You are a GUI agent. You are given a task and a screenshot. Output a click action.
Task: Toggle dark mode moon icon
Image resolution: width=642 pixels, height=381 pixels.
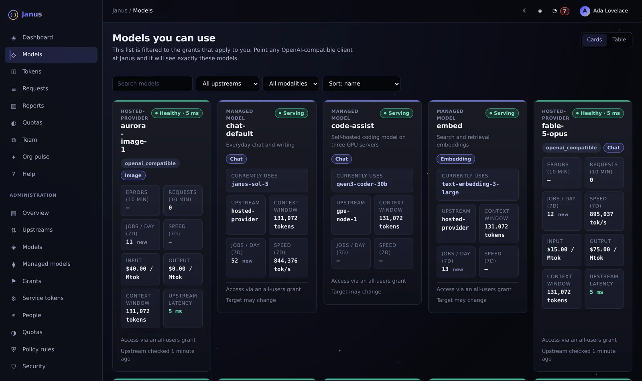524,11
